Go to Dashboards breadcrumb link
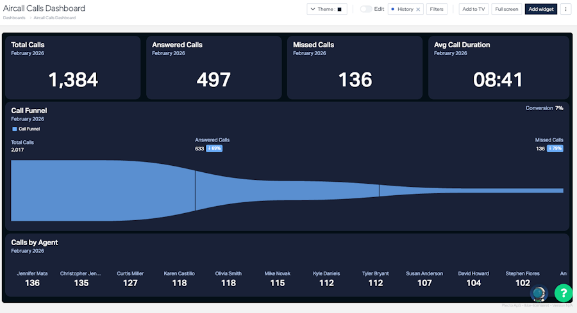Image resolution: width=577 pixels, height=313 pixels. 14,18
